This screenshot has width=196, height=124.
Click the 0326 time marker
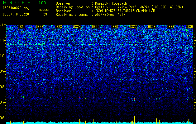tap(114, 27)
